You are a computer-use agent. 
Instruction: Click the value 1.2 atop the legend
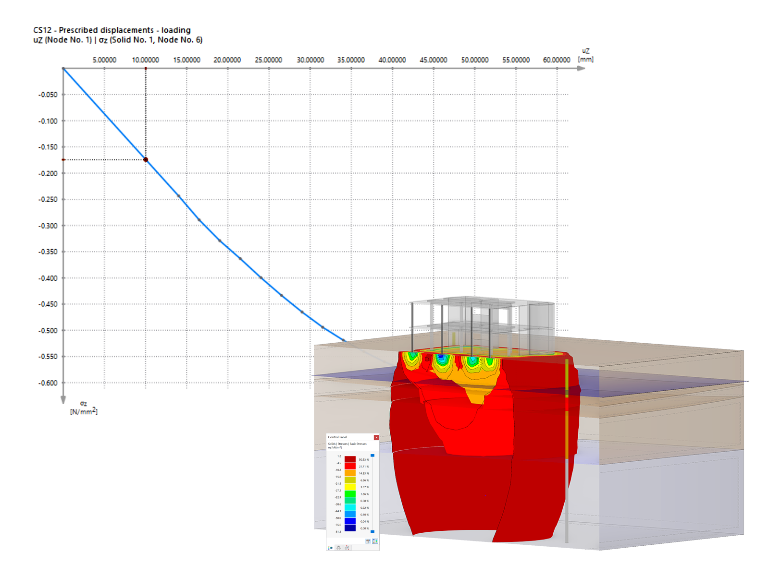click(339, 456)
